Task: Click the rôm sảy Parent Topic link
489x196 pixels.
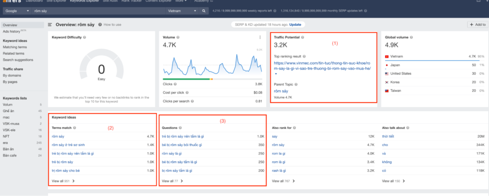Action: coord(281,91)
